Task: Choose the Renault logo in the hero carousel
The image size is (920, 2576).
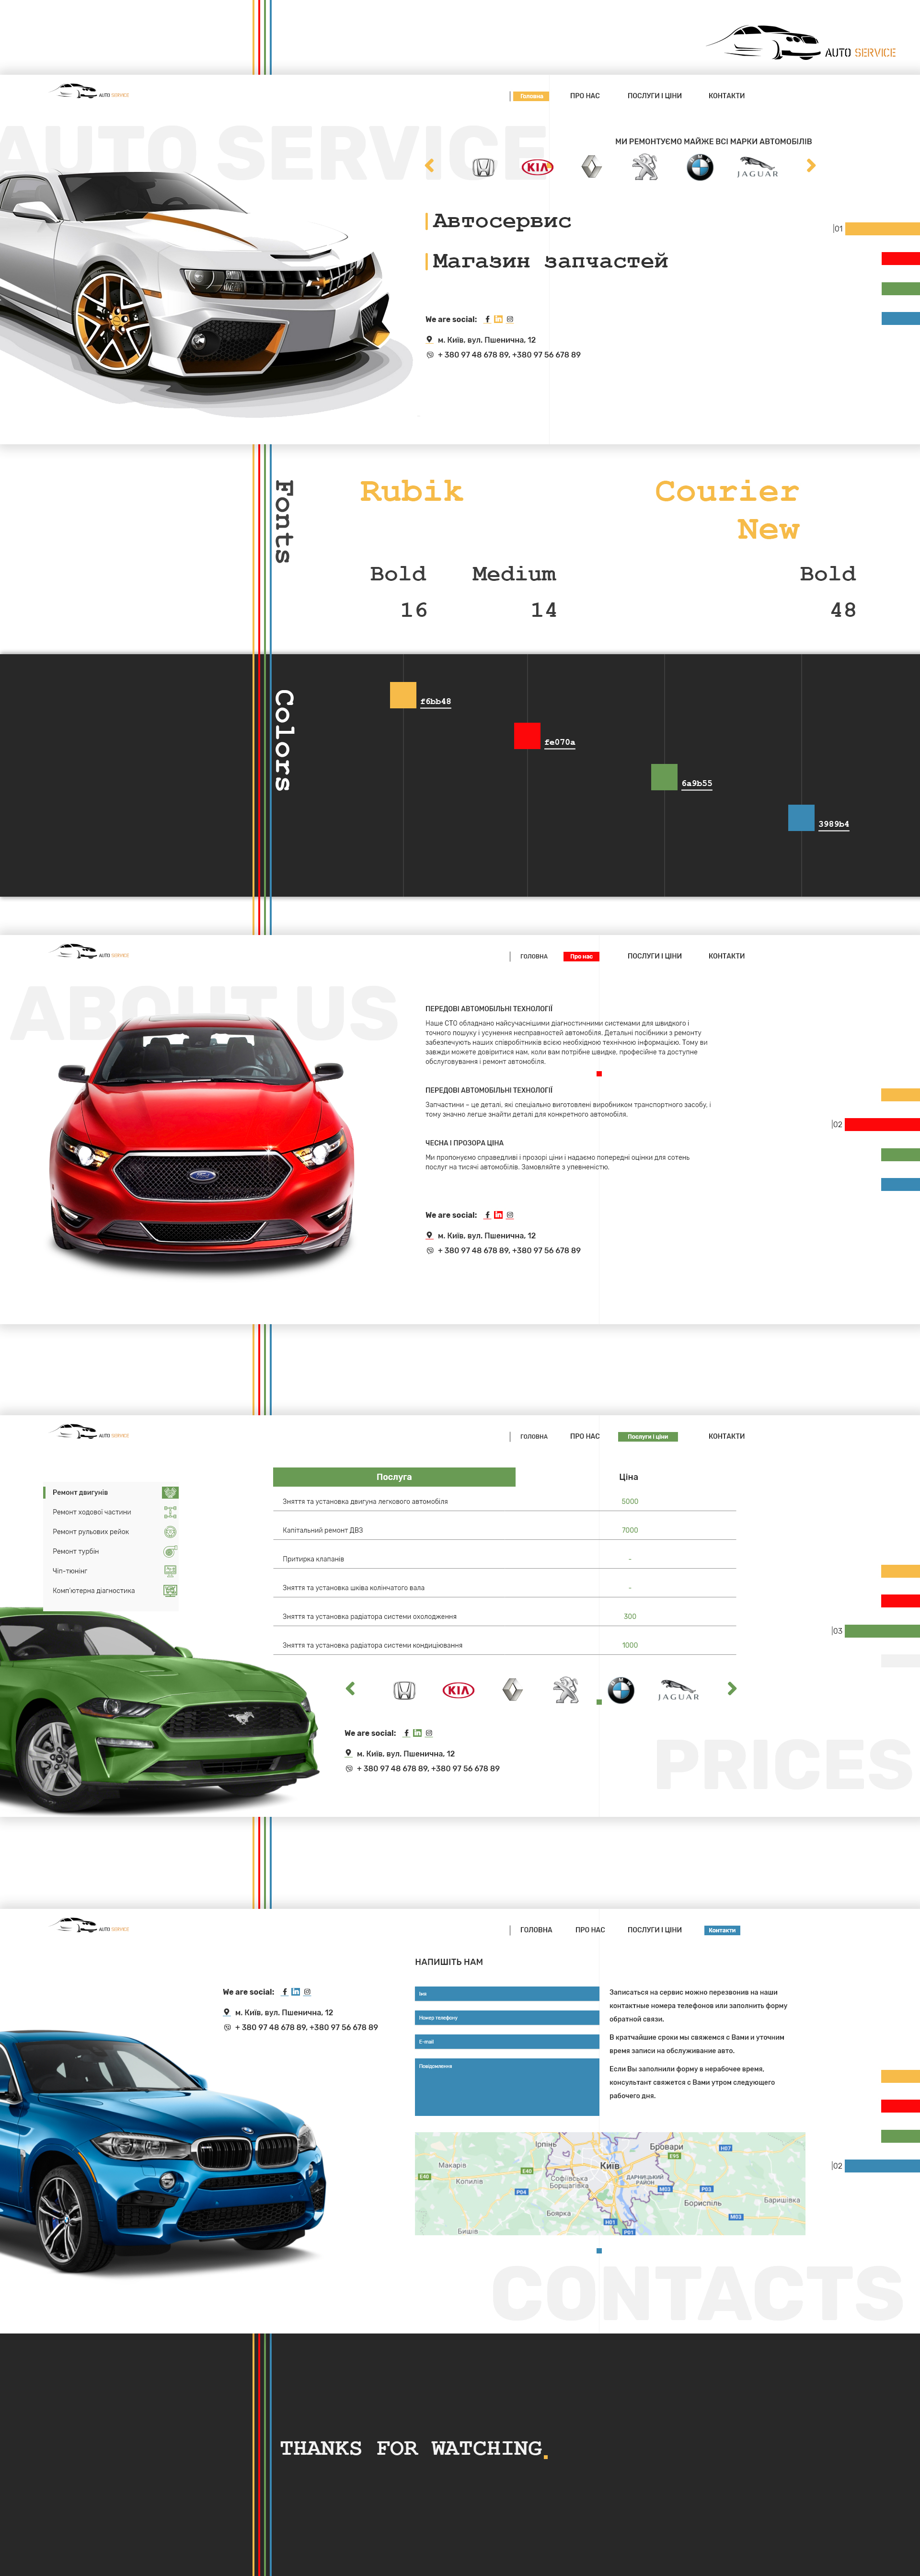Action: 591,166
